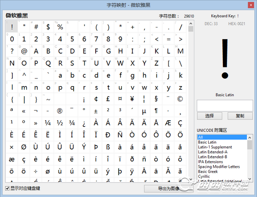Choose Latin Extended-A subrange
This screenshot has height=197, width=257.
(222, 152)
